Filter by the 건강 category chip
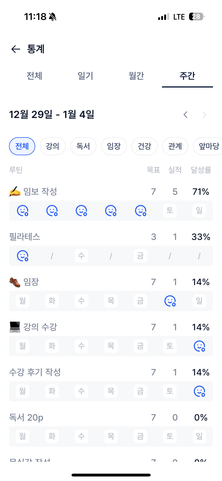 pos(144,146)
